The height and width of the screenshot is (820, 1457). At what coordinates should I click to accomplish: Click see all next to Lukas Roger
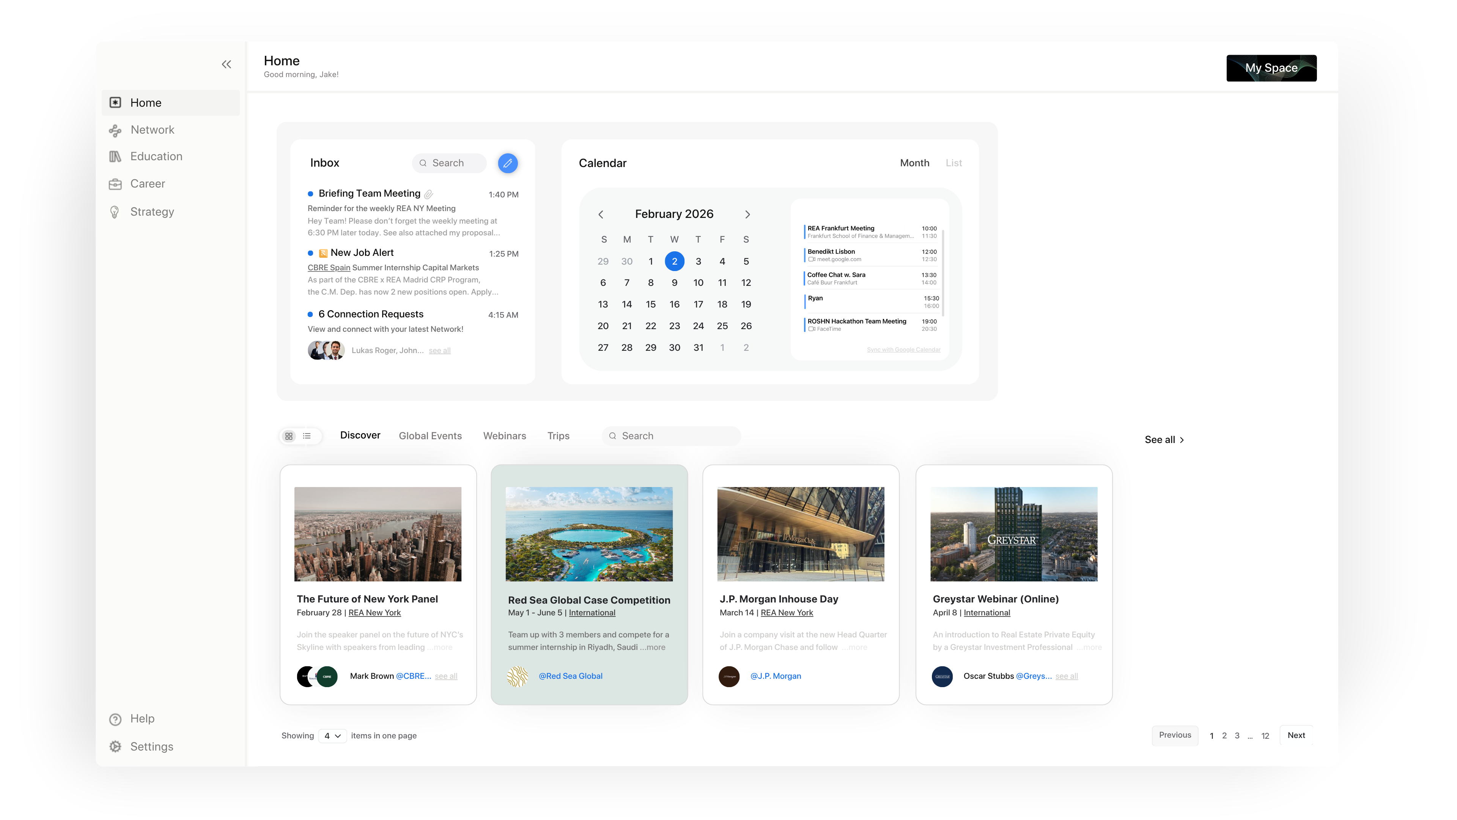[439, 351]
